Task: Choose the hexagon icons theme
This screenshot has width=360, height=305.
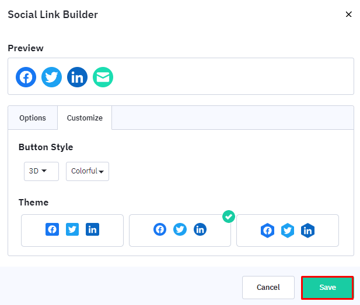Action: (288, 230)
